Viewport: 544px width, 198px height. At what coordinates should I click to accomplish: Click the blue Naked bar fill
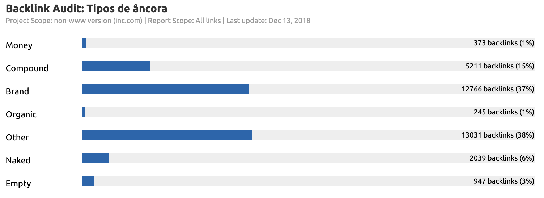pos(95,158)
